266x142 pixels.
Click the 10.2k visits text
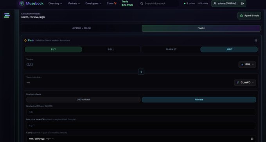pyautogui.click(x=203, y=4)
